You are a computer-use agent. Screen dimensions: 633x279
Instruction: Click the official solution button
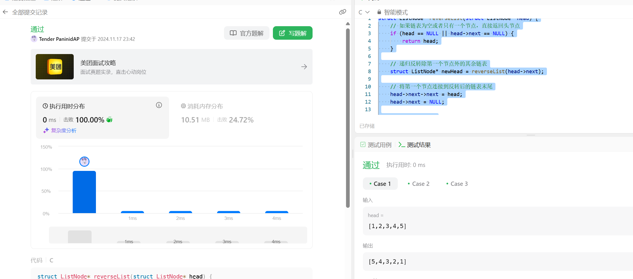pos(246,33)
